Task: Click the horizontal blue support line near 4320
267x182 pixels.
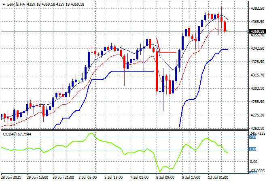Action: pos(133,71)
